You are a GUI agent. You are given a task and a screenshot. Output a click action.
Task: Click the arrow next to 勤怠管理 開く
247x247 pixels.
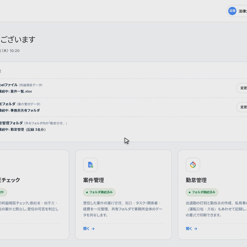tap(195, 229)
